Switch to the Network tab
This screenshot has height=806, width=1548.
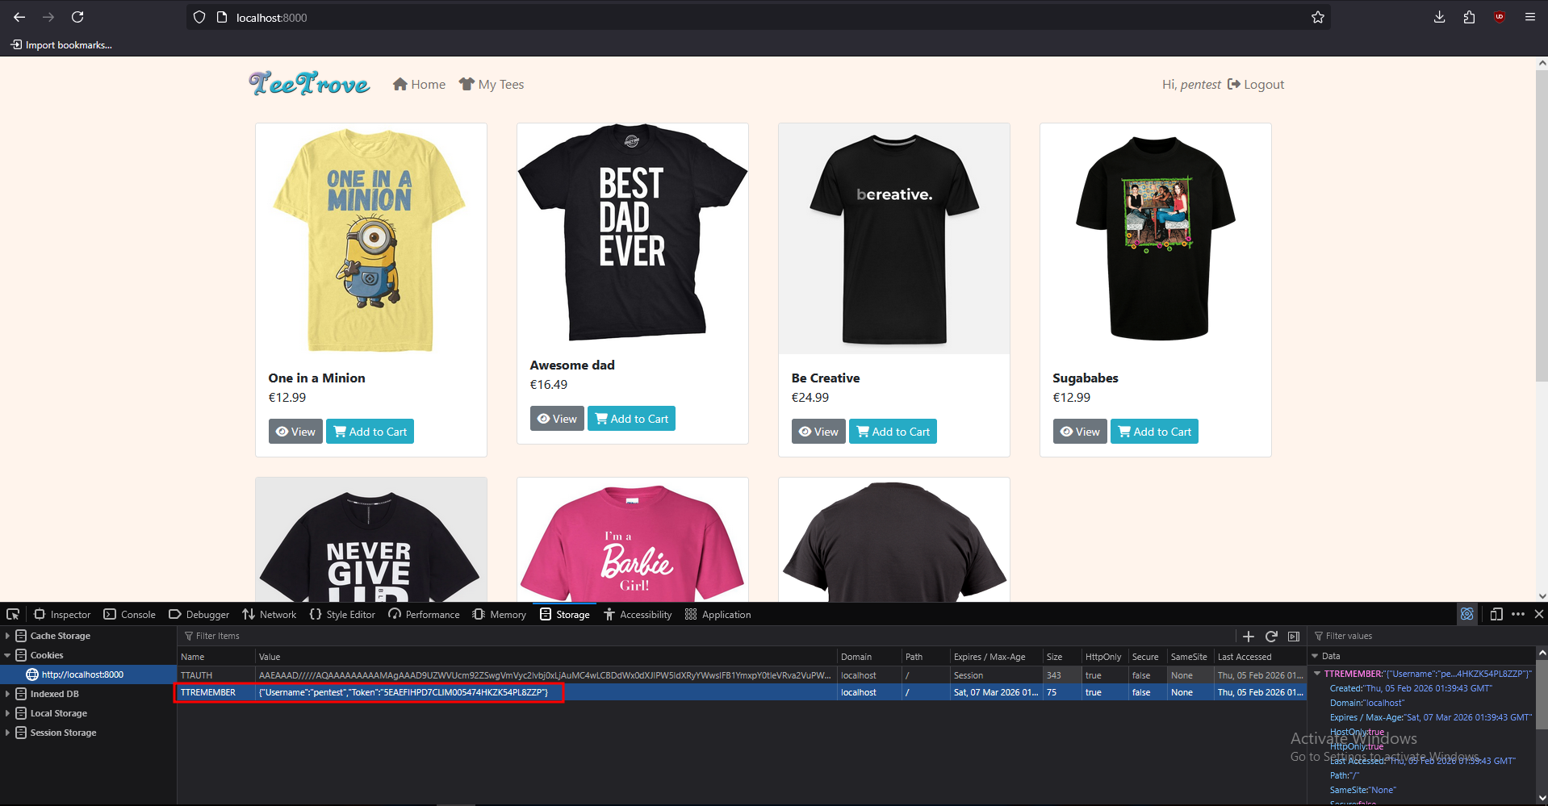tap(270, 614)
